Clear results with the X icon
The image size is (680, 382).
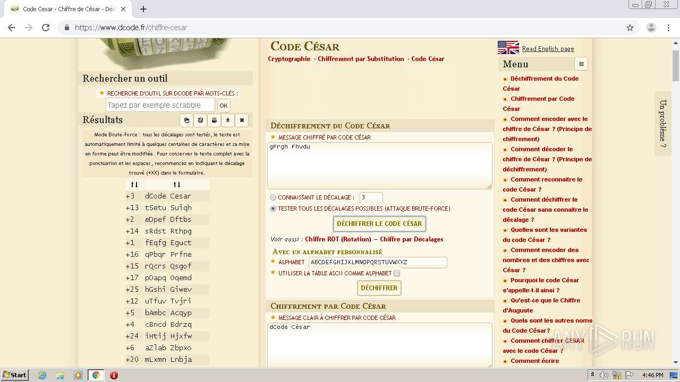tap(242, 120)
